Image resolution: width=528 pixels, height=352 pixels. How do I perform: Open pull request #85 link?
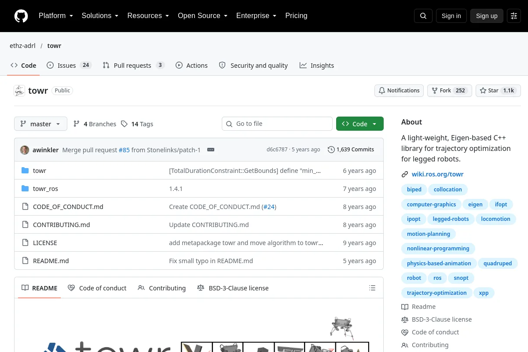(124, 150)
